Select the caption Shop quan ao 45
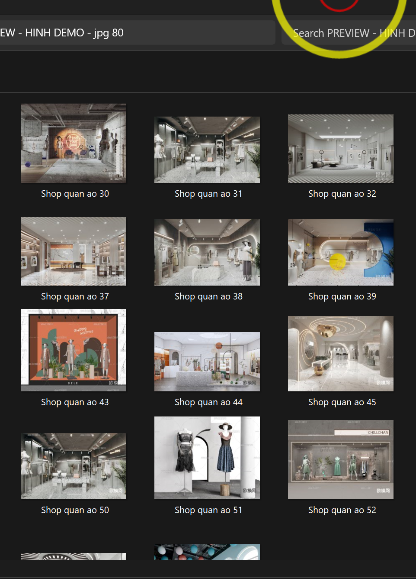 [x=342, y=402]
